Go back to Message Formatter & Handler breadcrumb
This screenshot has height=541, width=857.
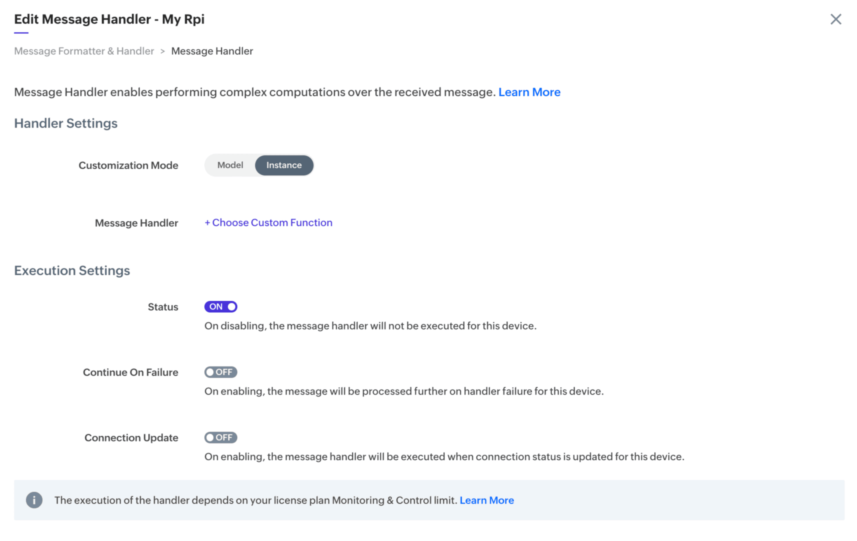(84, 51)
